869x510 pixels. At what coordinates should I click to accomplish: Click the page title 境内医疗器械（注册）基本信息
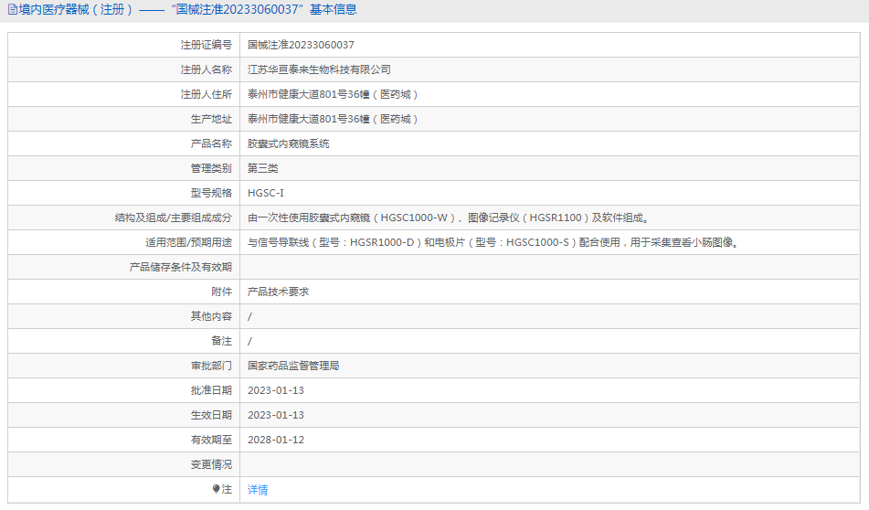[187, 9]
